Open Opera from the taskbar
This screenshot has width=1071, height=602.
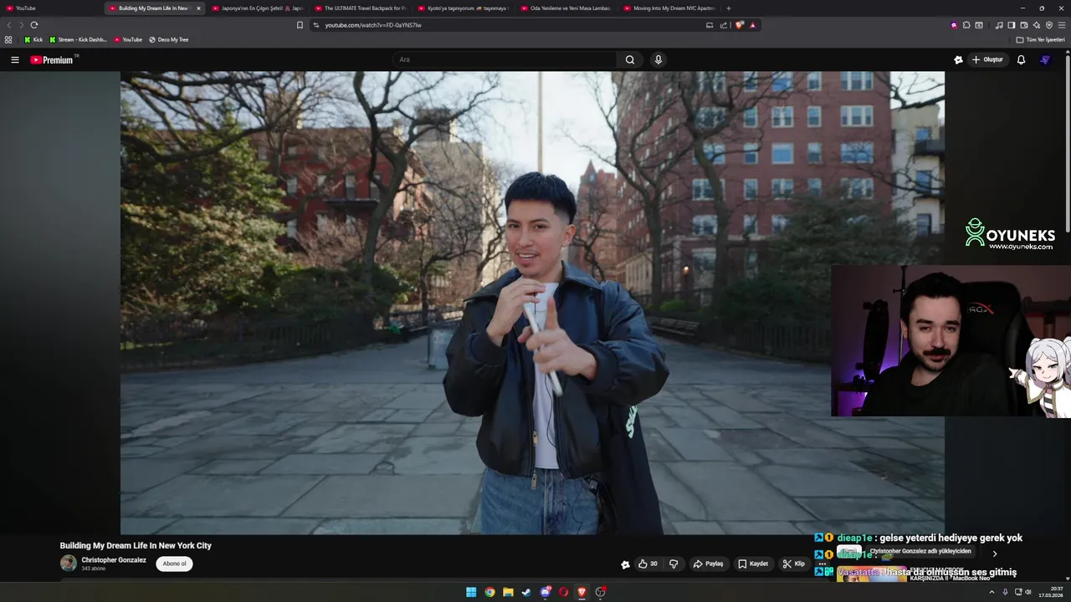point(564,592)
